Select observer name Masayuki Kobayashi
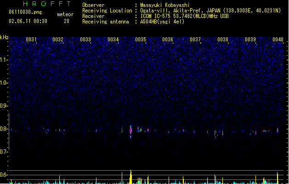This screenshot has width=289, height=184. tap(165, 5)
